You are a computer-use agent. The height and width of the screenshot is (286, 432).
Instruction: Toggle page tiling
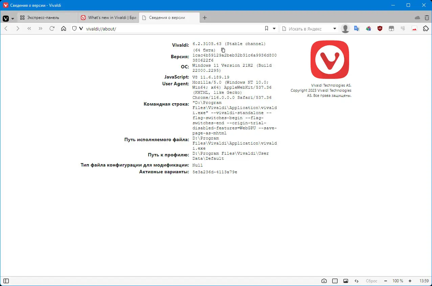click(335, 281)
